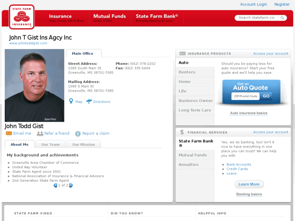Click the Email me link

pos(22,133)
